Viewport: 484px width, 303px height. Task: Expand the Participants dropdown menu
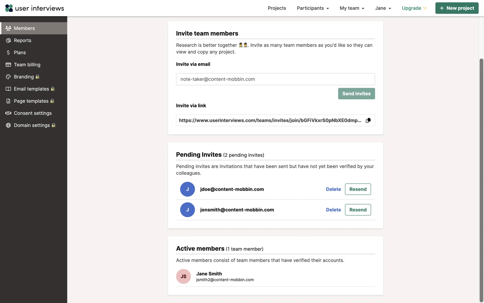(313, 8)
